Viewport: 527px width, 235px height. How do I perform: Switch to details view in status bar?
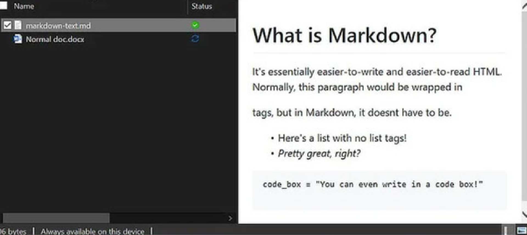point(508,231)
